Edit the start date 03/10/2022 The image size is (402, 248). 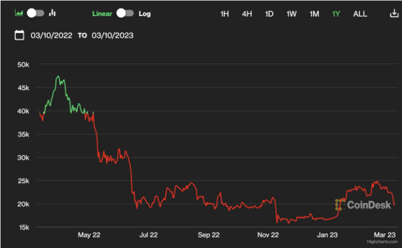click(51, 35)
